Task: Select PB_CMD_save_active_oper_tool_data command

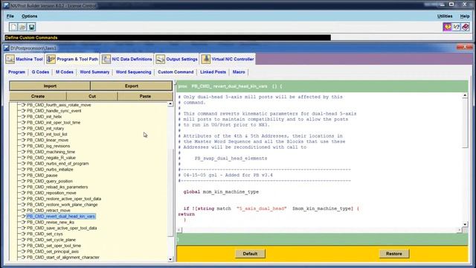Action: coord(62,229)
